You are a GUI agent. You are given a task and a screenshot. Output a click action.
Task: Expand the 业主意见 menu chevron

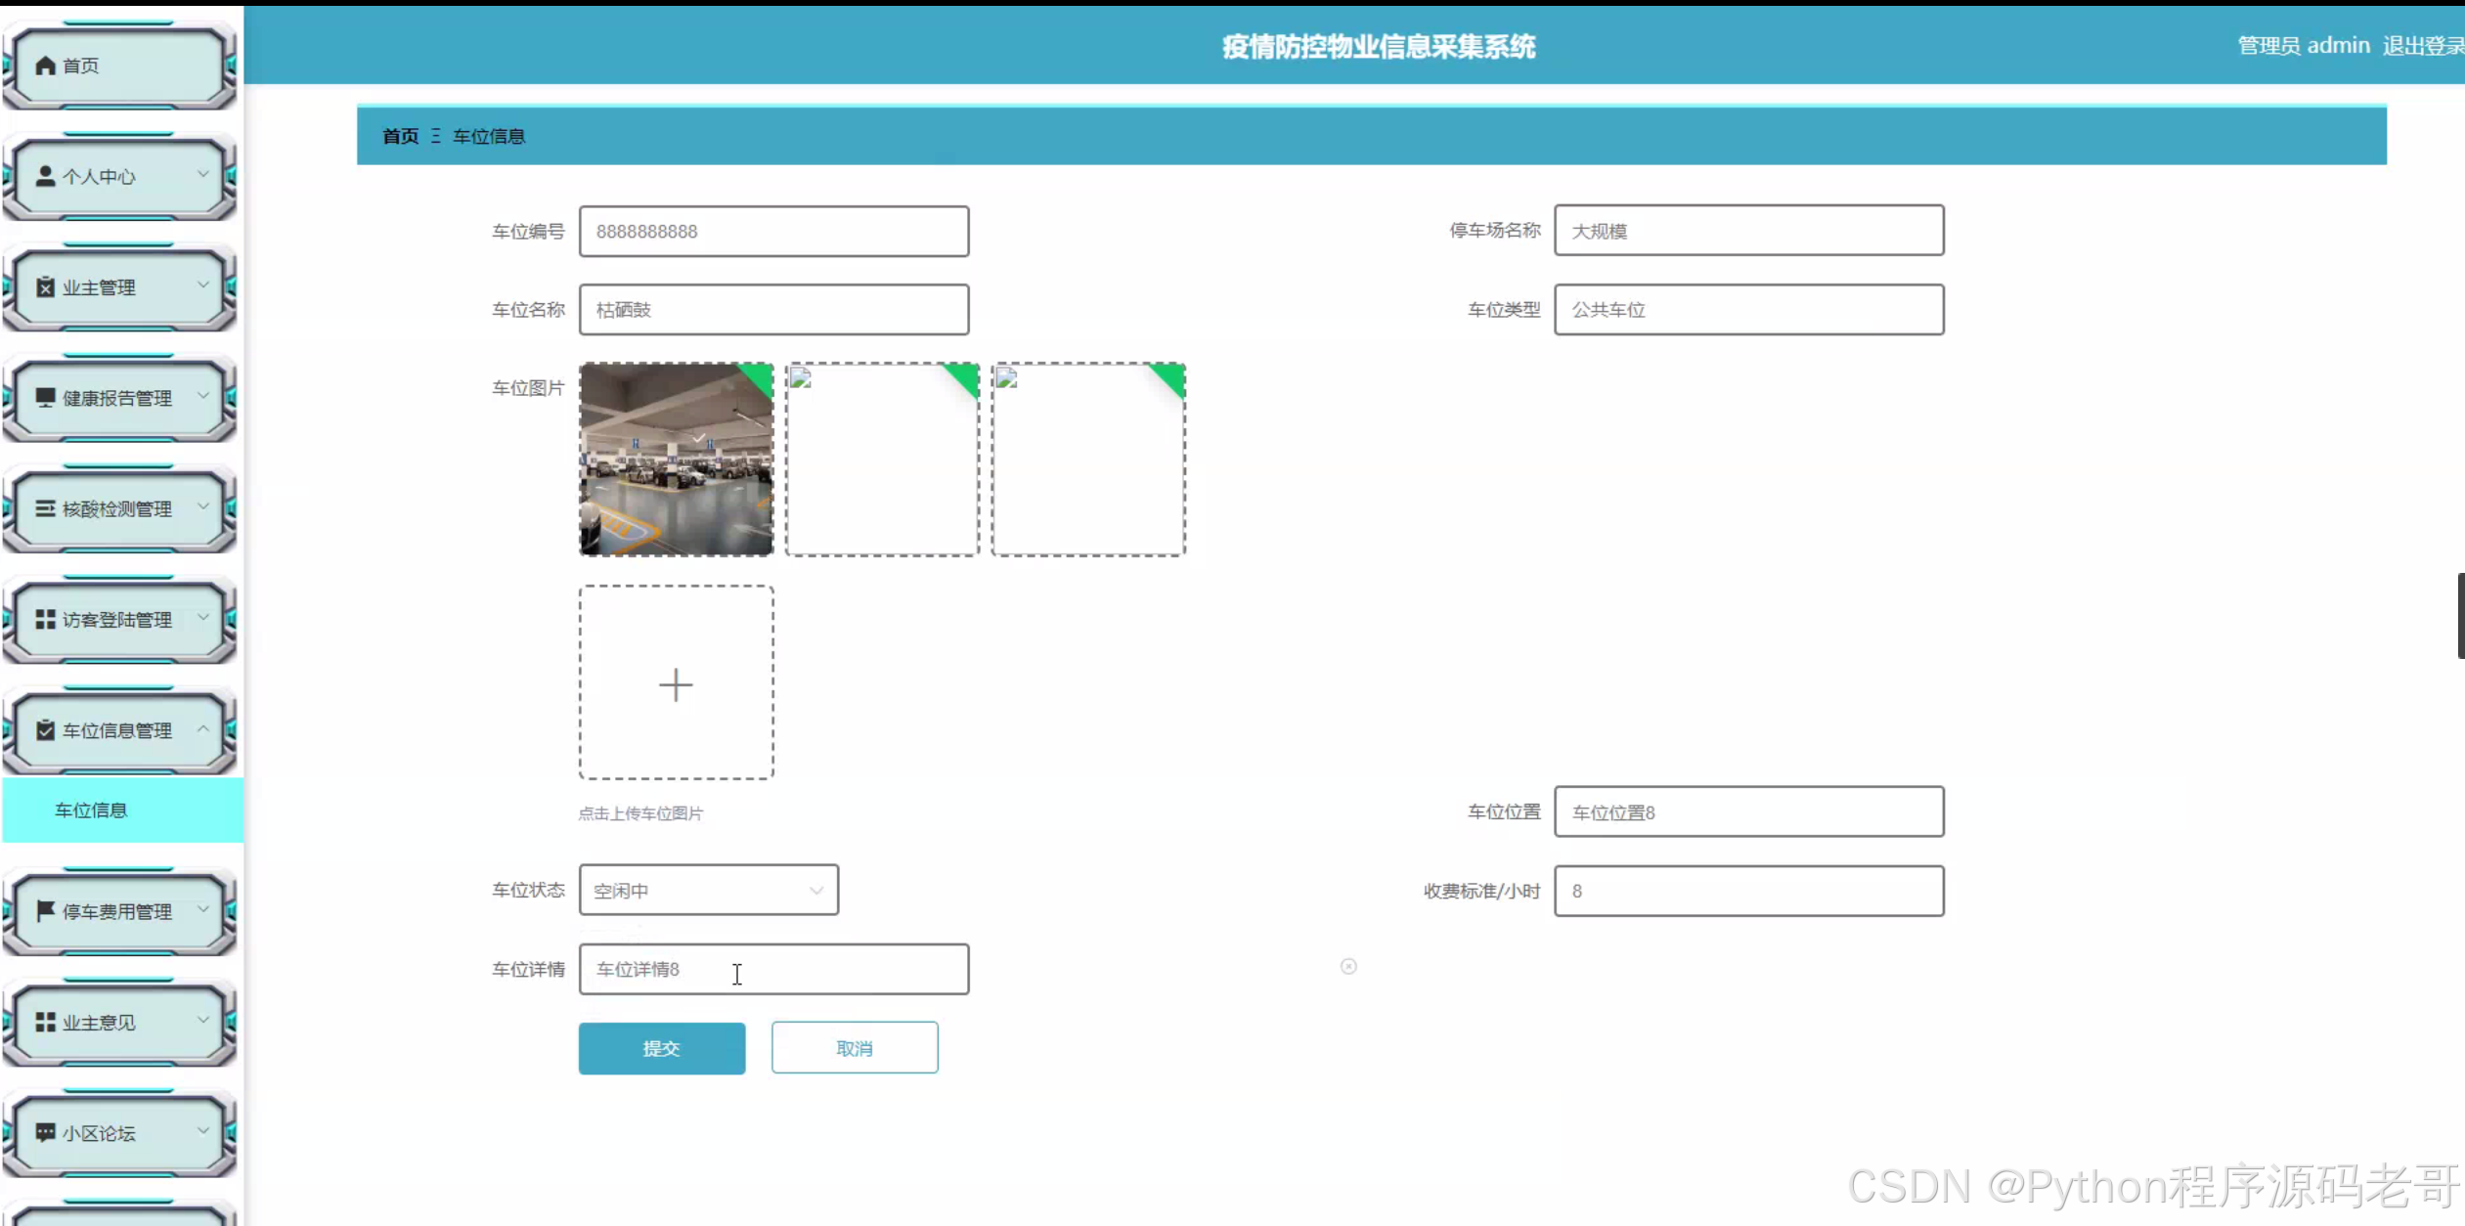(x=203, y=1020)
